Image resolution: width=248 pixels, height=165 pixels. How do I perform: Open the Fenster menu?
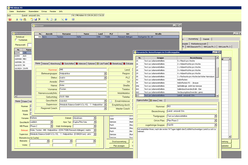click(x=53, y=11)
